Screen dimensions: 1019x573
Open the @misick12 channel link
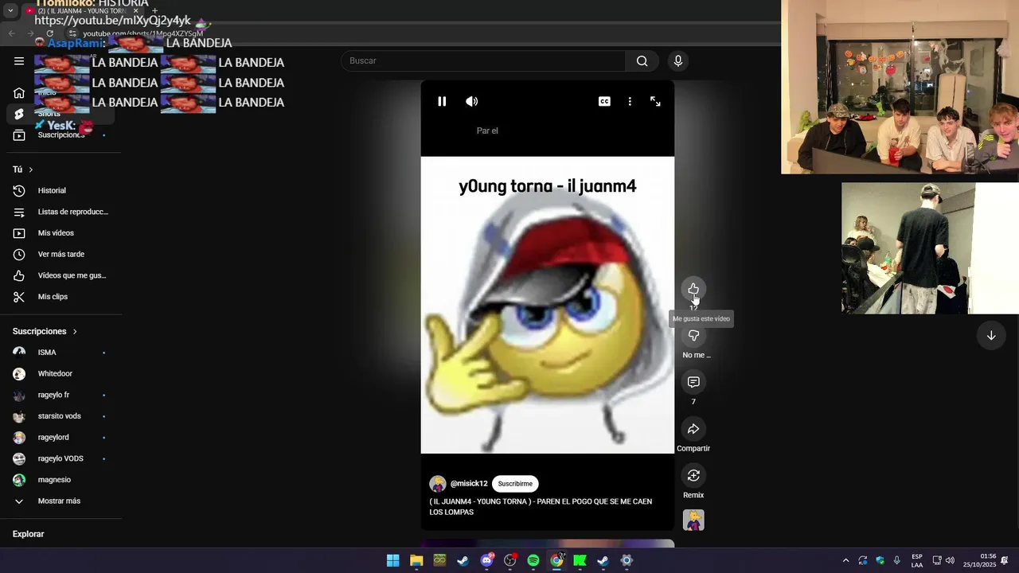click(469, 484)
